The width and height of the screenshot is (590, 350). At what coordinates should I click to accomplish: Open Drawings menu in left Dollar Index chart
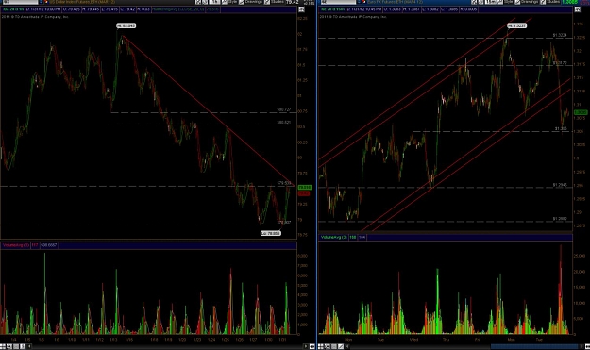[254, 2]
